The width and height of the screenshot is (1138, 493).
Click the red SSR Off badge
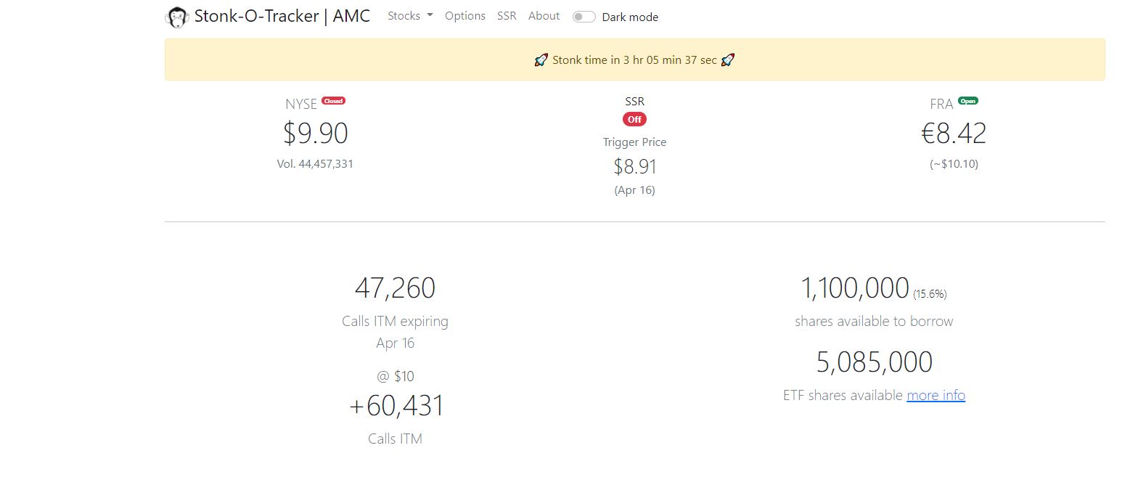(x=634, y=119)
